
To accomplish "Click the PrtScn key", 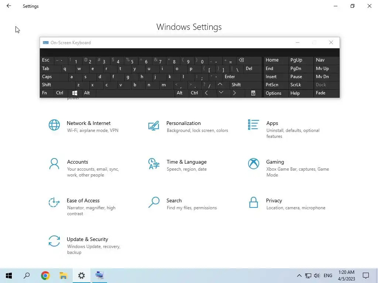I will click(276, 84).
